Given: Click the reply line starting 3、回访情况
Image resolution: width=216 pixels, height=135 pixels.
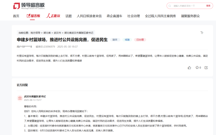Looking at the screenshot, I should [x=69, y=131].
